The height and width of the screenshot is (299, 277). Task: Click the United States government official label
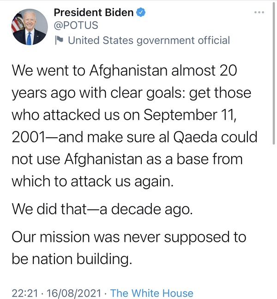(149, 40)
